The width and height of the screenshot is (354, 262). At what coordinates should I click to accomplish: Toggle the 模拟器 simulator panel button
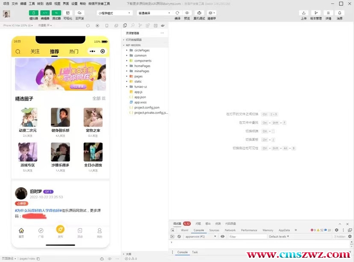[x=33, y=13]
